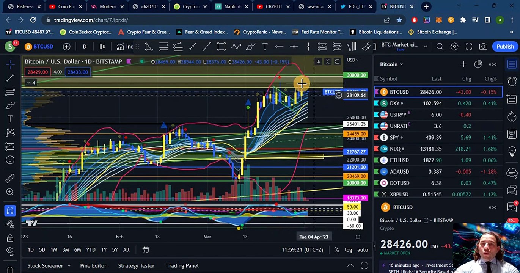Image resolution: width=520 pixels, height=273 pixels.
Task: Toggle percent scale on price axis
Action: (x=336, y=250)
